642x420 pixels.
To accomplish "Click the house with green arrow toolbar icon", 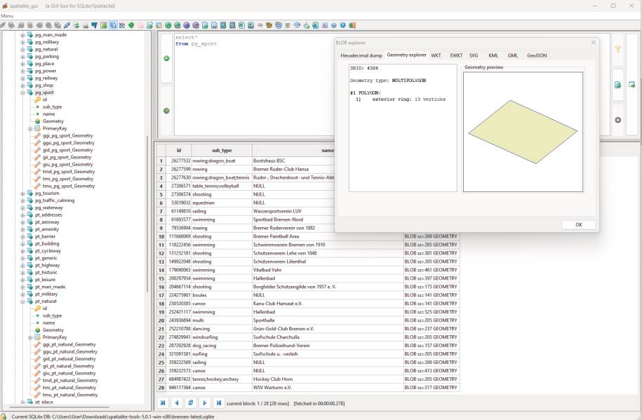I will [x=306, y=25].
